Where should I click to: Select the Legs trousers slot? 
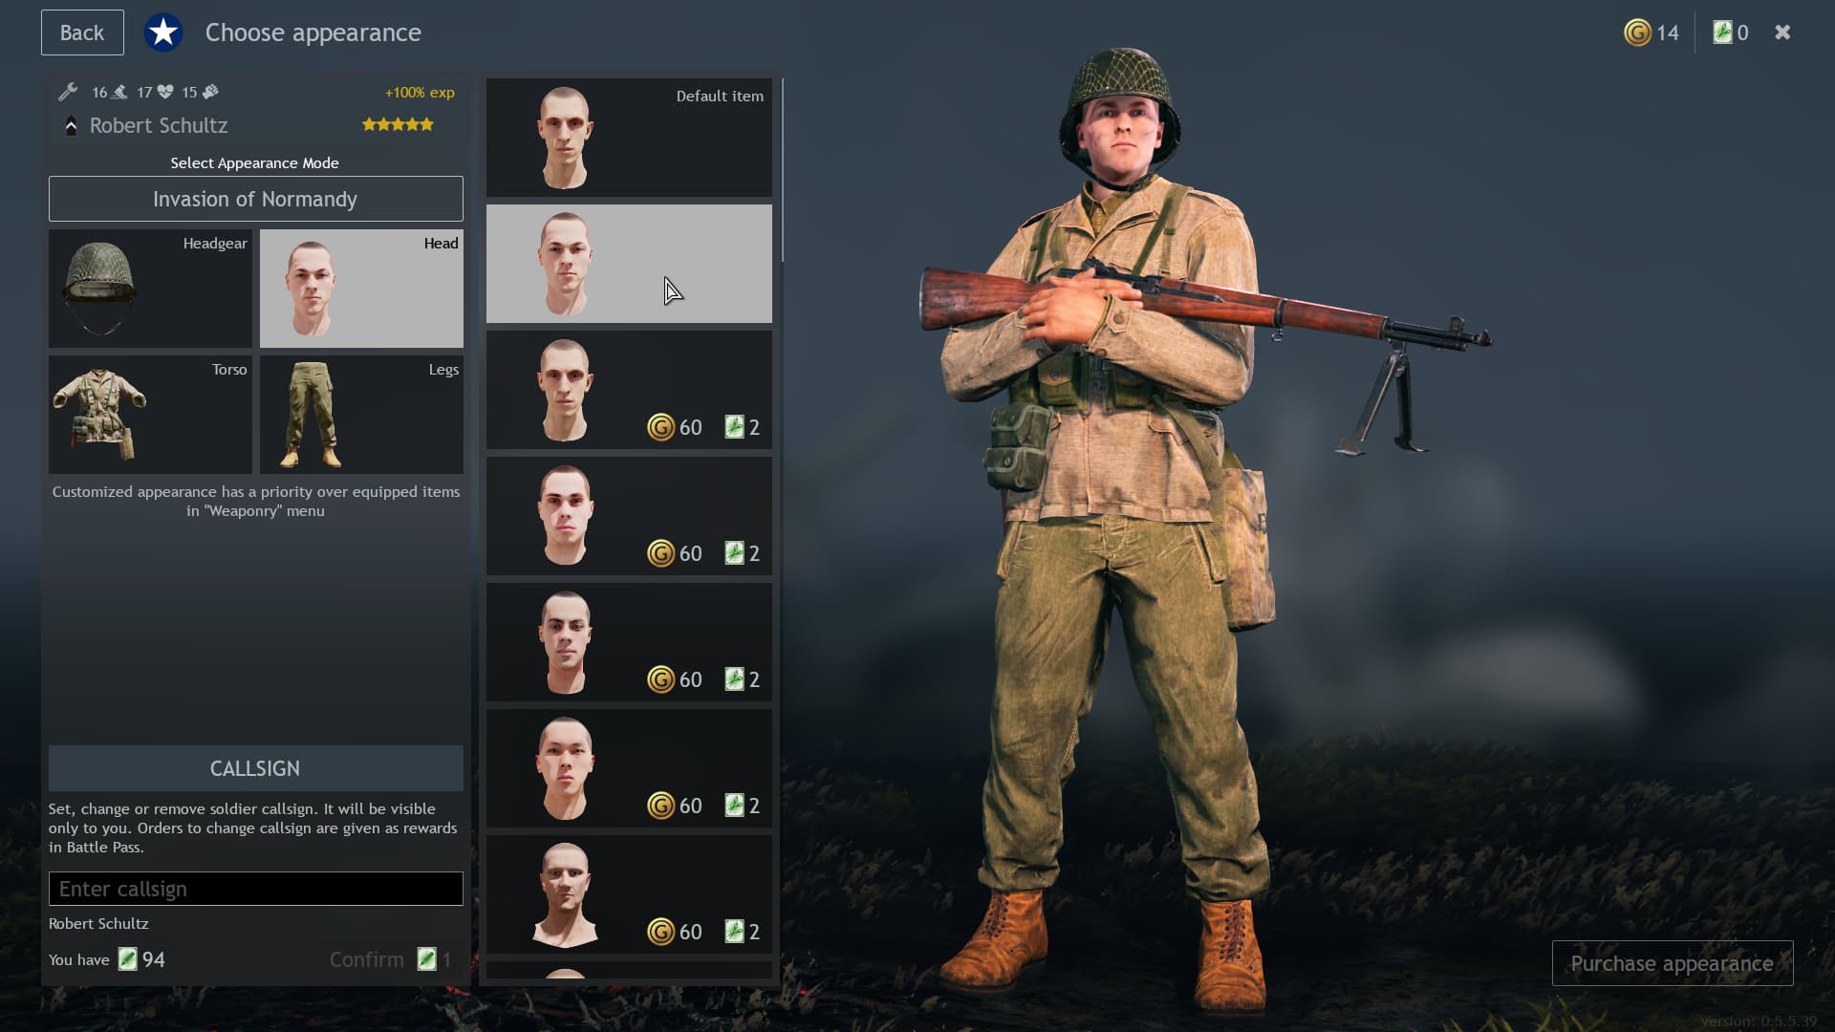point(361,415)
